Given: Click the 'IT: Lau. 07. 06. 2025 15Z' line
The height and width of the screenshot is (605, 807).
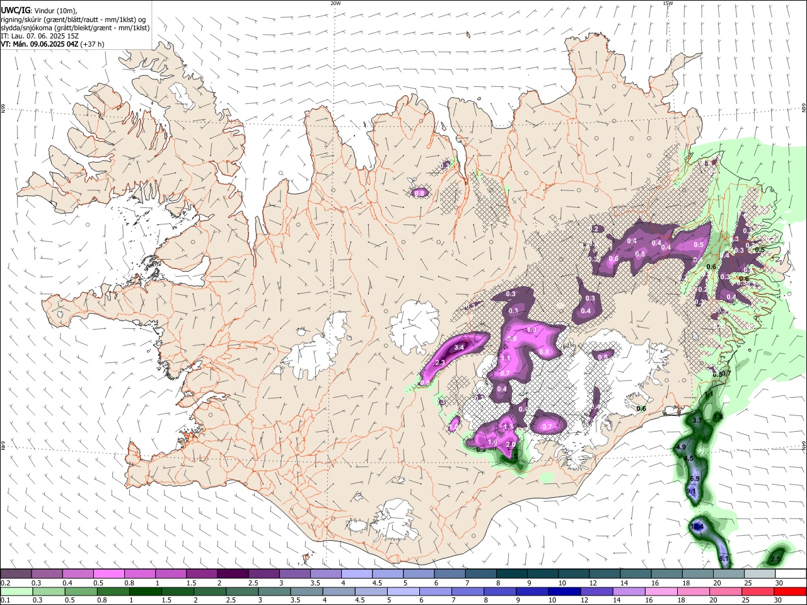Looking at the screenshot, I should pyautogui.click(x=39, y=36).
